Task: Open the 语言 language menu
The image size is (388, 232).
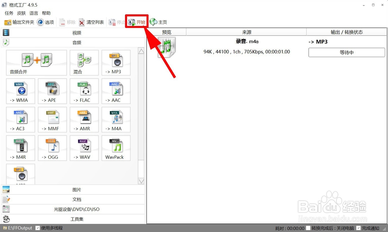Action: coord(34,13)
